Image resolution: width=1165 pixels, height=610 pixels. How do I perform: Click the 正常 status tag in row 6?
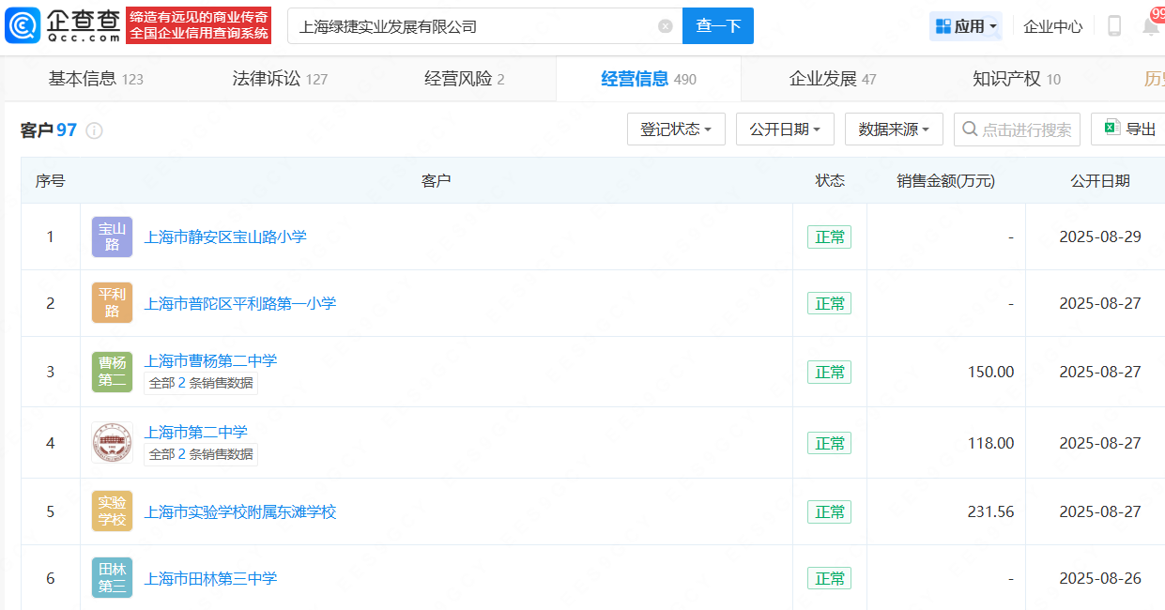(x=830, y=578)
